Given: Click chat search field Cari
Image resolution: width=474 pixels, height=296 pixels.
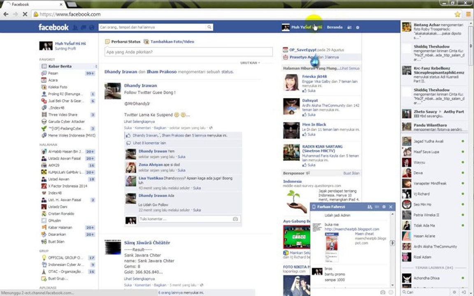Looking at the screenshot, I should tap(426, 292).
